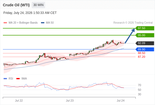Toggle the MA 20 + Bollinger Bands legend
Image resolution: width=155 pixels, height=105 pixels.
pos(23,23)
